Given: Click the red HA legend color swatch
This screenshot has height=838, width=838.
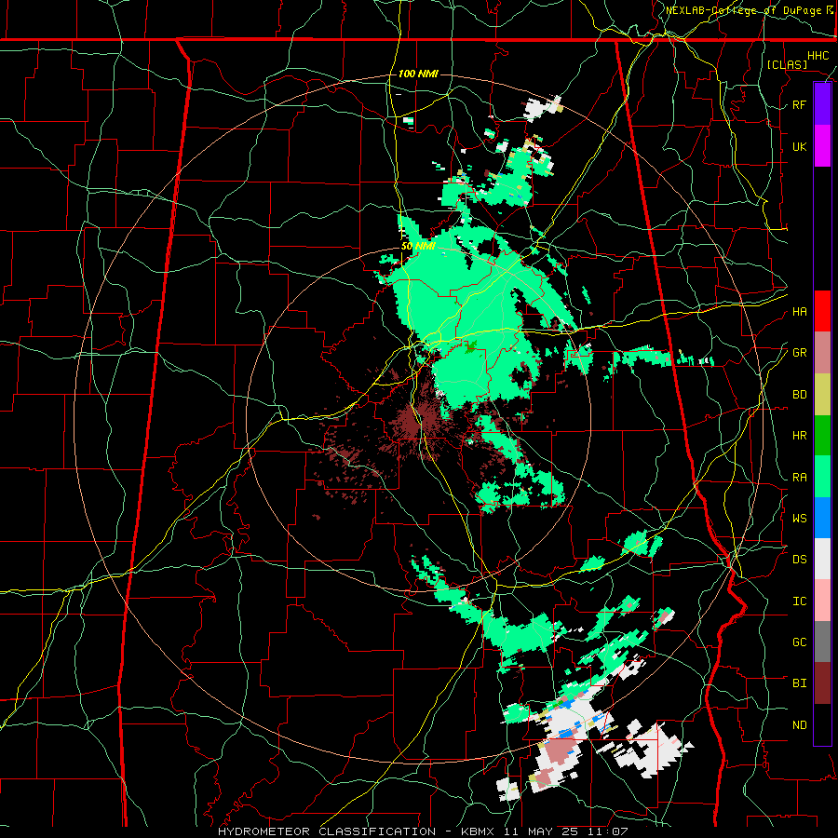Looking at the screenshot, I should point(822,311).
